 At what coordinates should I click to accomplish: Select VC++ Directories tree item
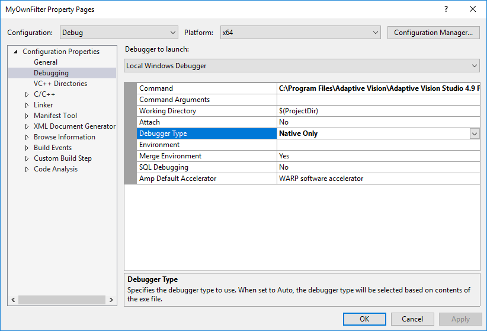pos(60,84)
